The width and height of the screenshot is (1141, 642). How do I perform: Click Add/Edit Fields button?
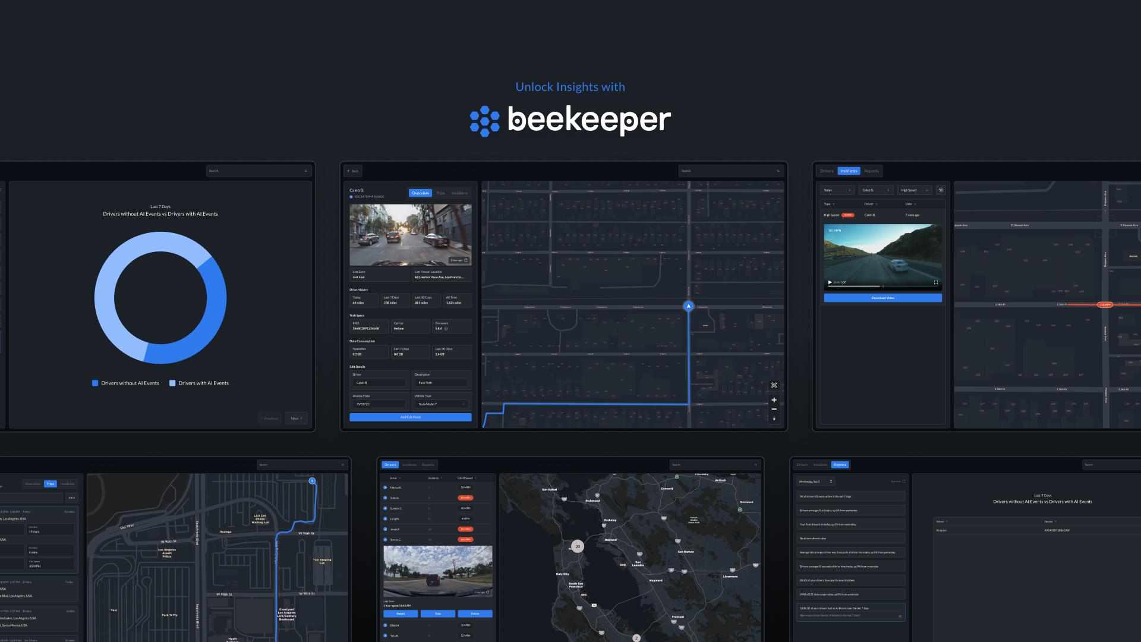(x=410, y=417)
